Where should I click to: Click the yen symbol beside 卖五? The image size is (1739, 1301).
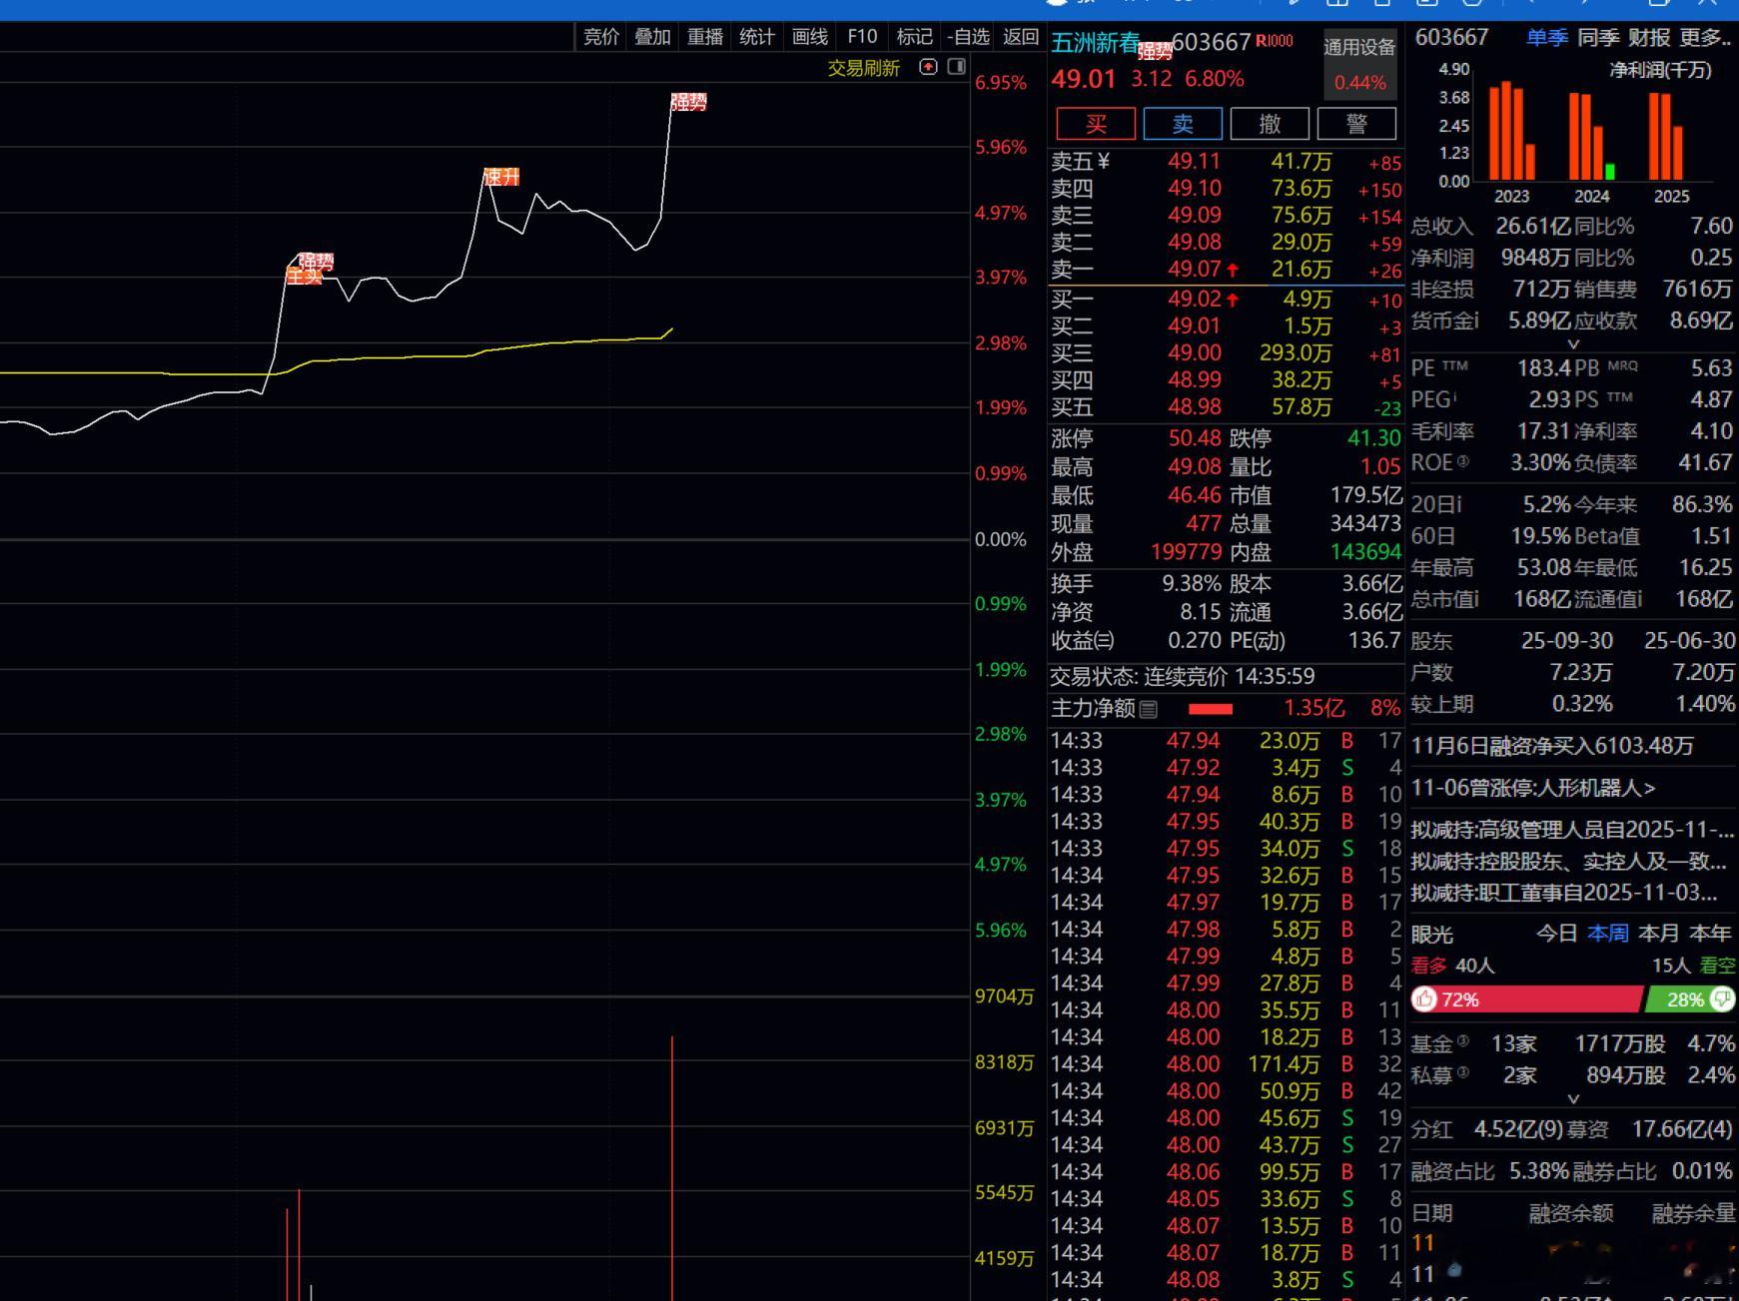point(1104,162)
